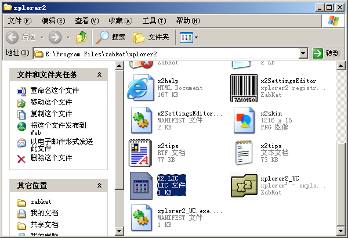
Task: Expand the address bar dropdown
Action: (303, 53)
